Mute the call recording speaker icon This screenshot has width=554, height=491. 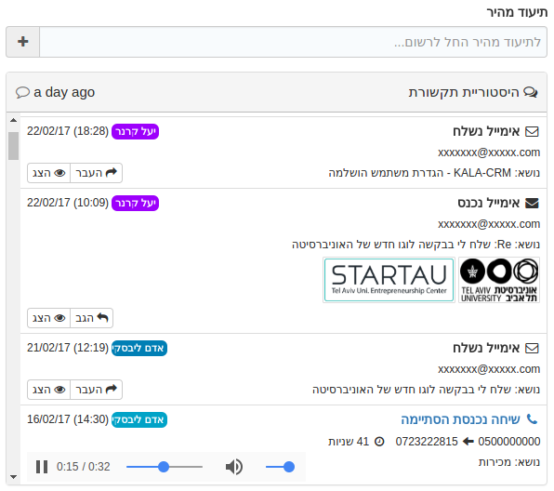tap(234, 467)
